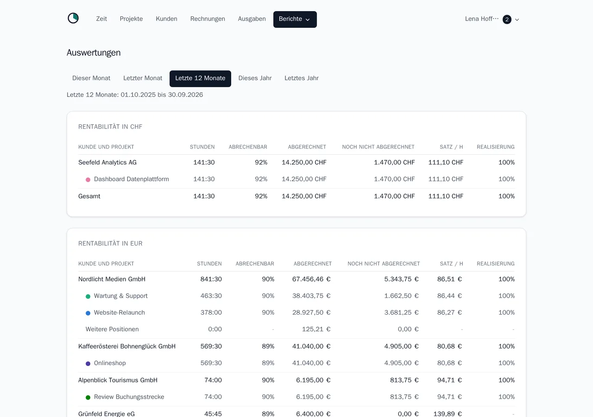Click the pie-chart app logo

tap(73, 19)
